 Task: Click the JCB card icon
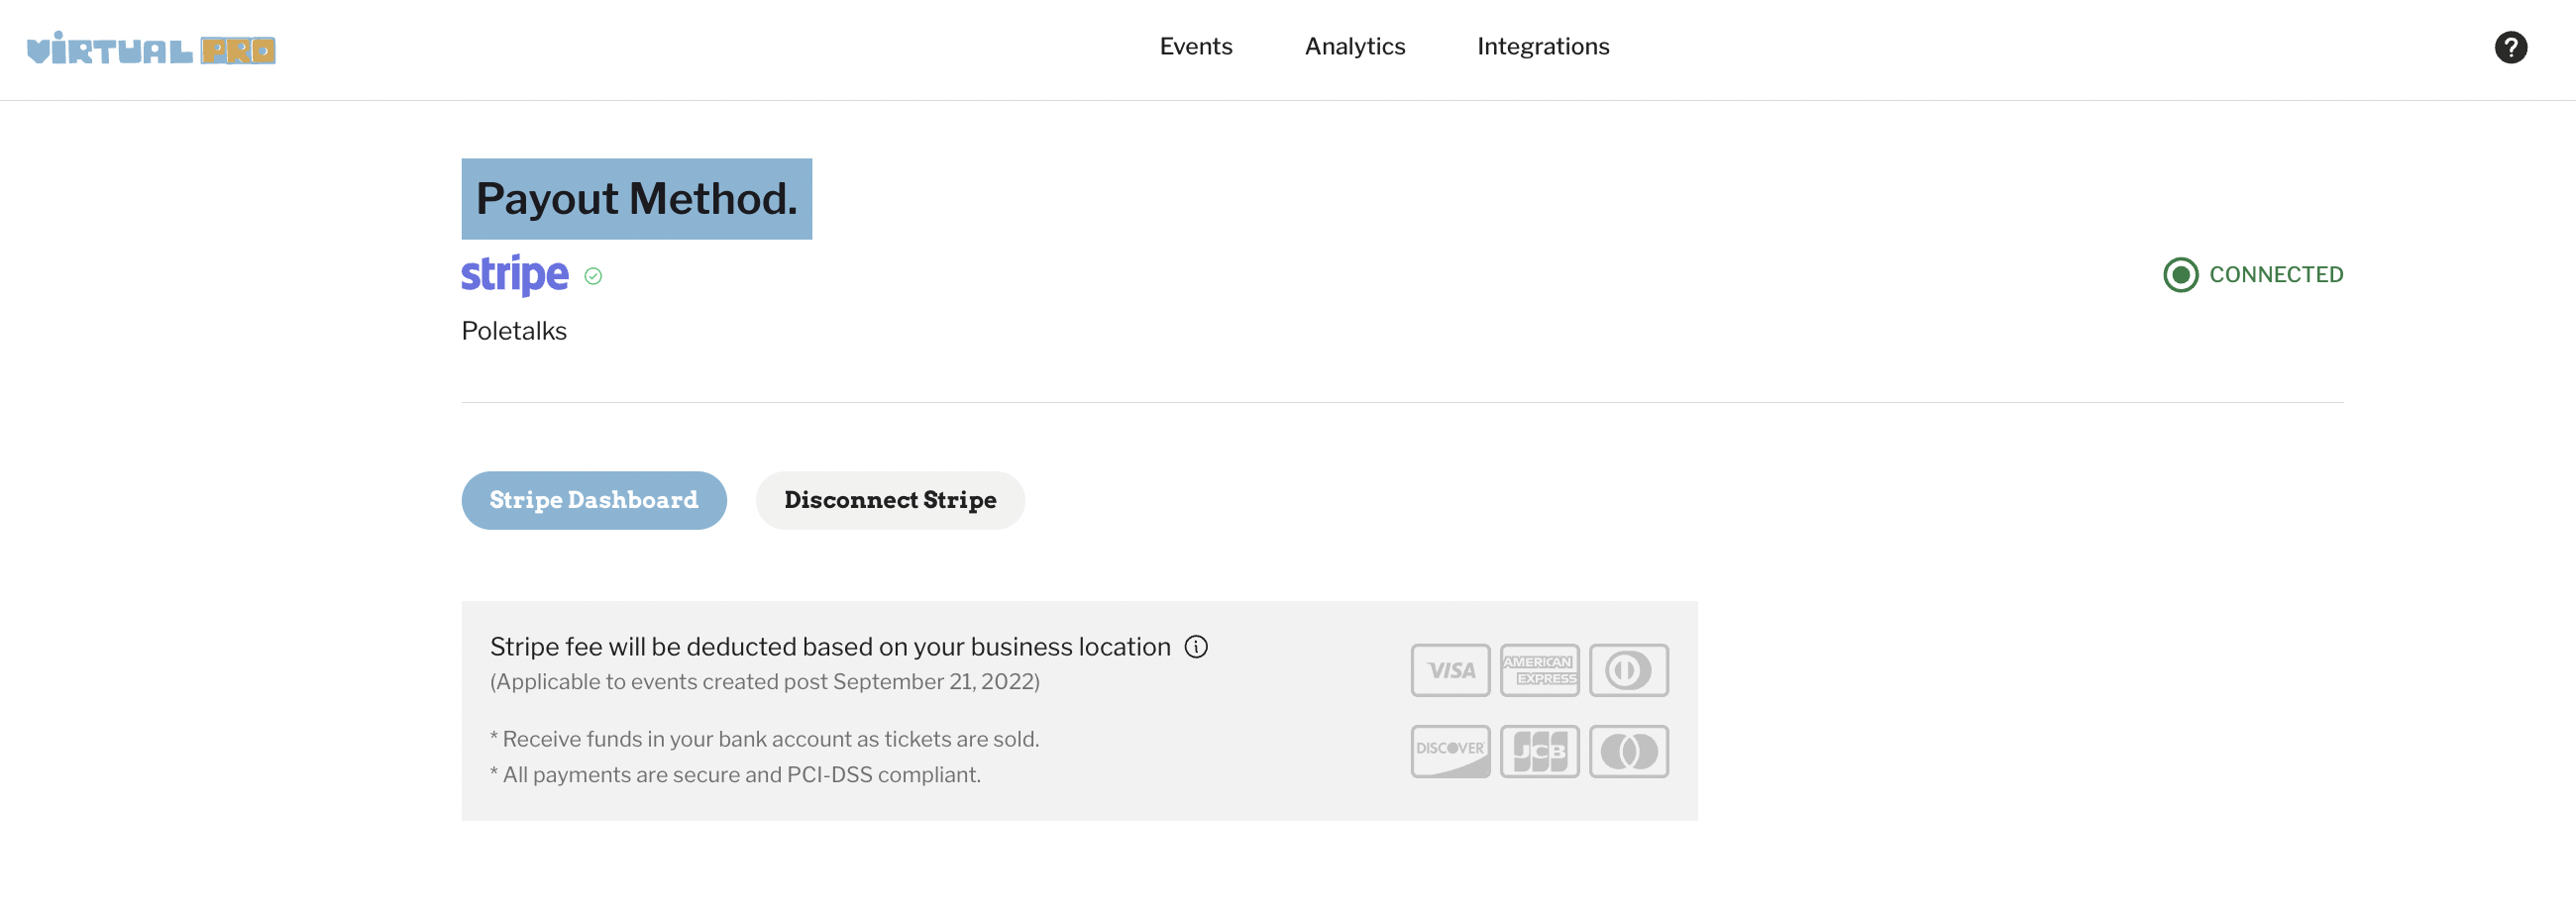pyautogui.click(x=1539, y=752)
